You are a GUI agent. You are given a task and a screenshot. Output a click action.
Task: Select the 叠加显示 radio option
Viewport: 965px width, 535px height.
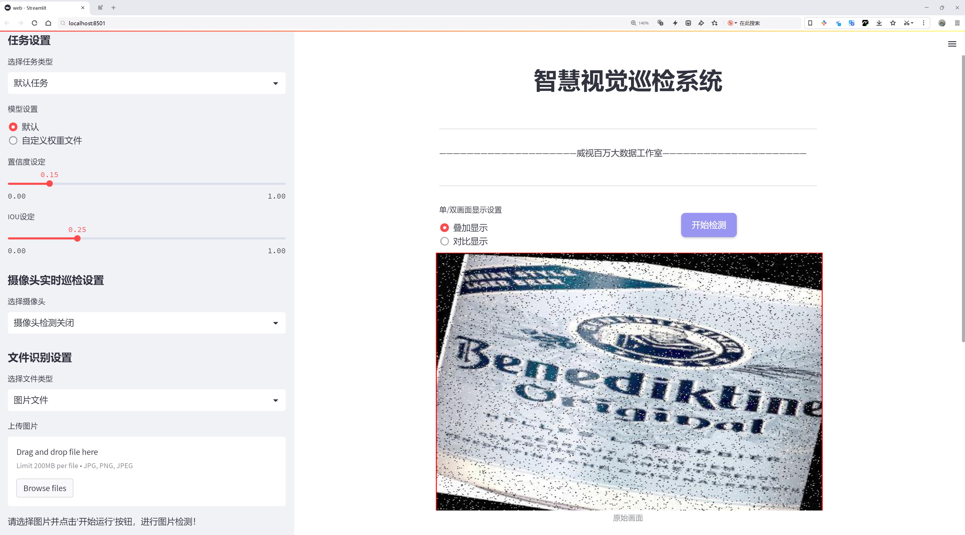tap(464, 228)
